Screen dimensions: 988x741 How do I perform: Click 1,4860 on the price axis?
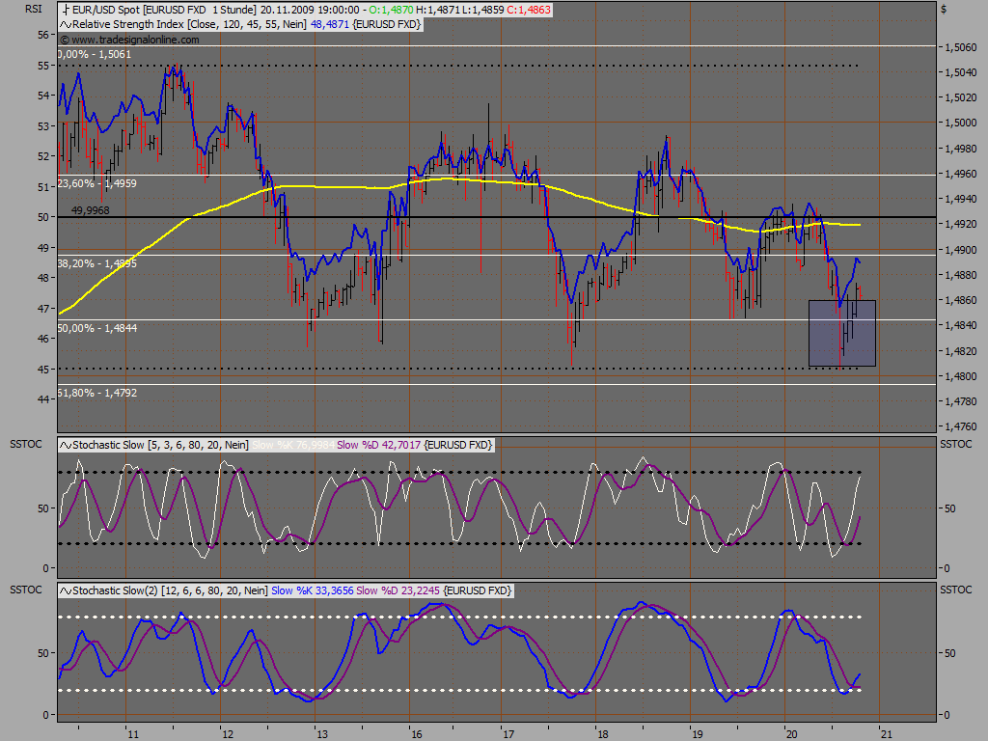pyautogui.click(x=961, y=301)
